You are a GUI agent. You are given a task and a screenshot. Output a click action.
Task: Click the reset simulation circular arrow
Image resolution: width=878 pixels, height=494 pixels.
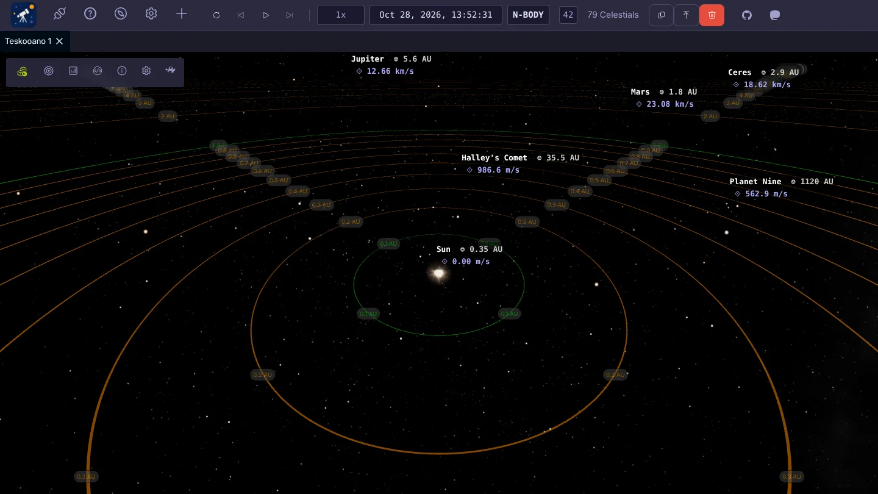tap(216, 15)
